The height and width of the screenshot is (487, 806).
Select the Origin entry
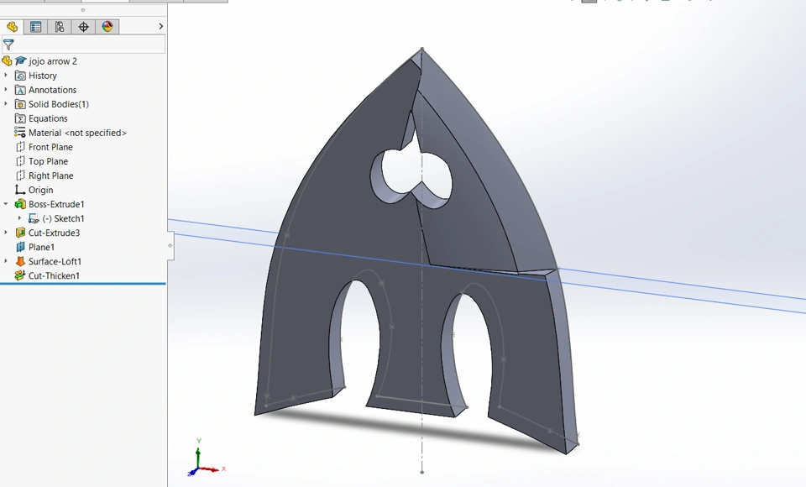[40, 191]
